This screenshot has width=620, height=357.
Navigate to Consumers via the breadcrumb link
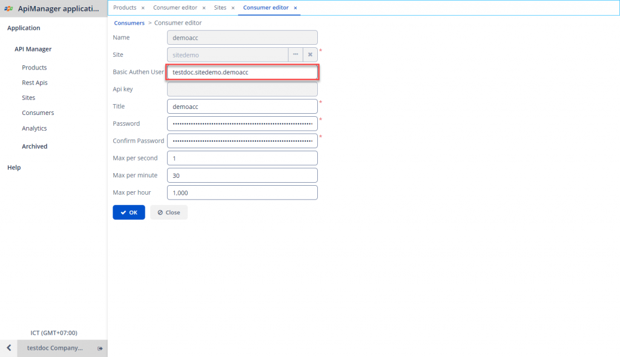tap(129, 22)
